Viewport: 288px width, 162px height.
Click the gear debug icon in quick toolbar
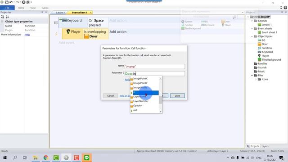click(28, 2)
